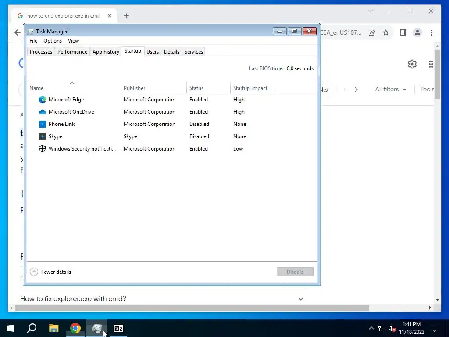Open the Windows Start menu
Image resolution: width=449 pixels, height=337 pixels.
pos(11,328)
